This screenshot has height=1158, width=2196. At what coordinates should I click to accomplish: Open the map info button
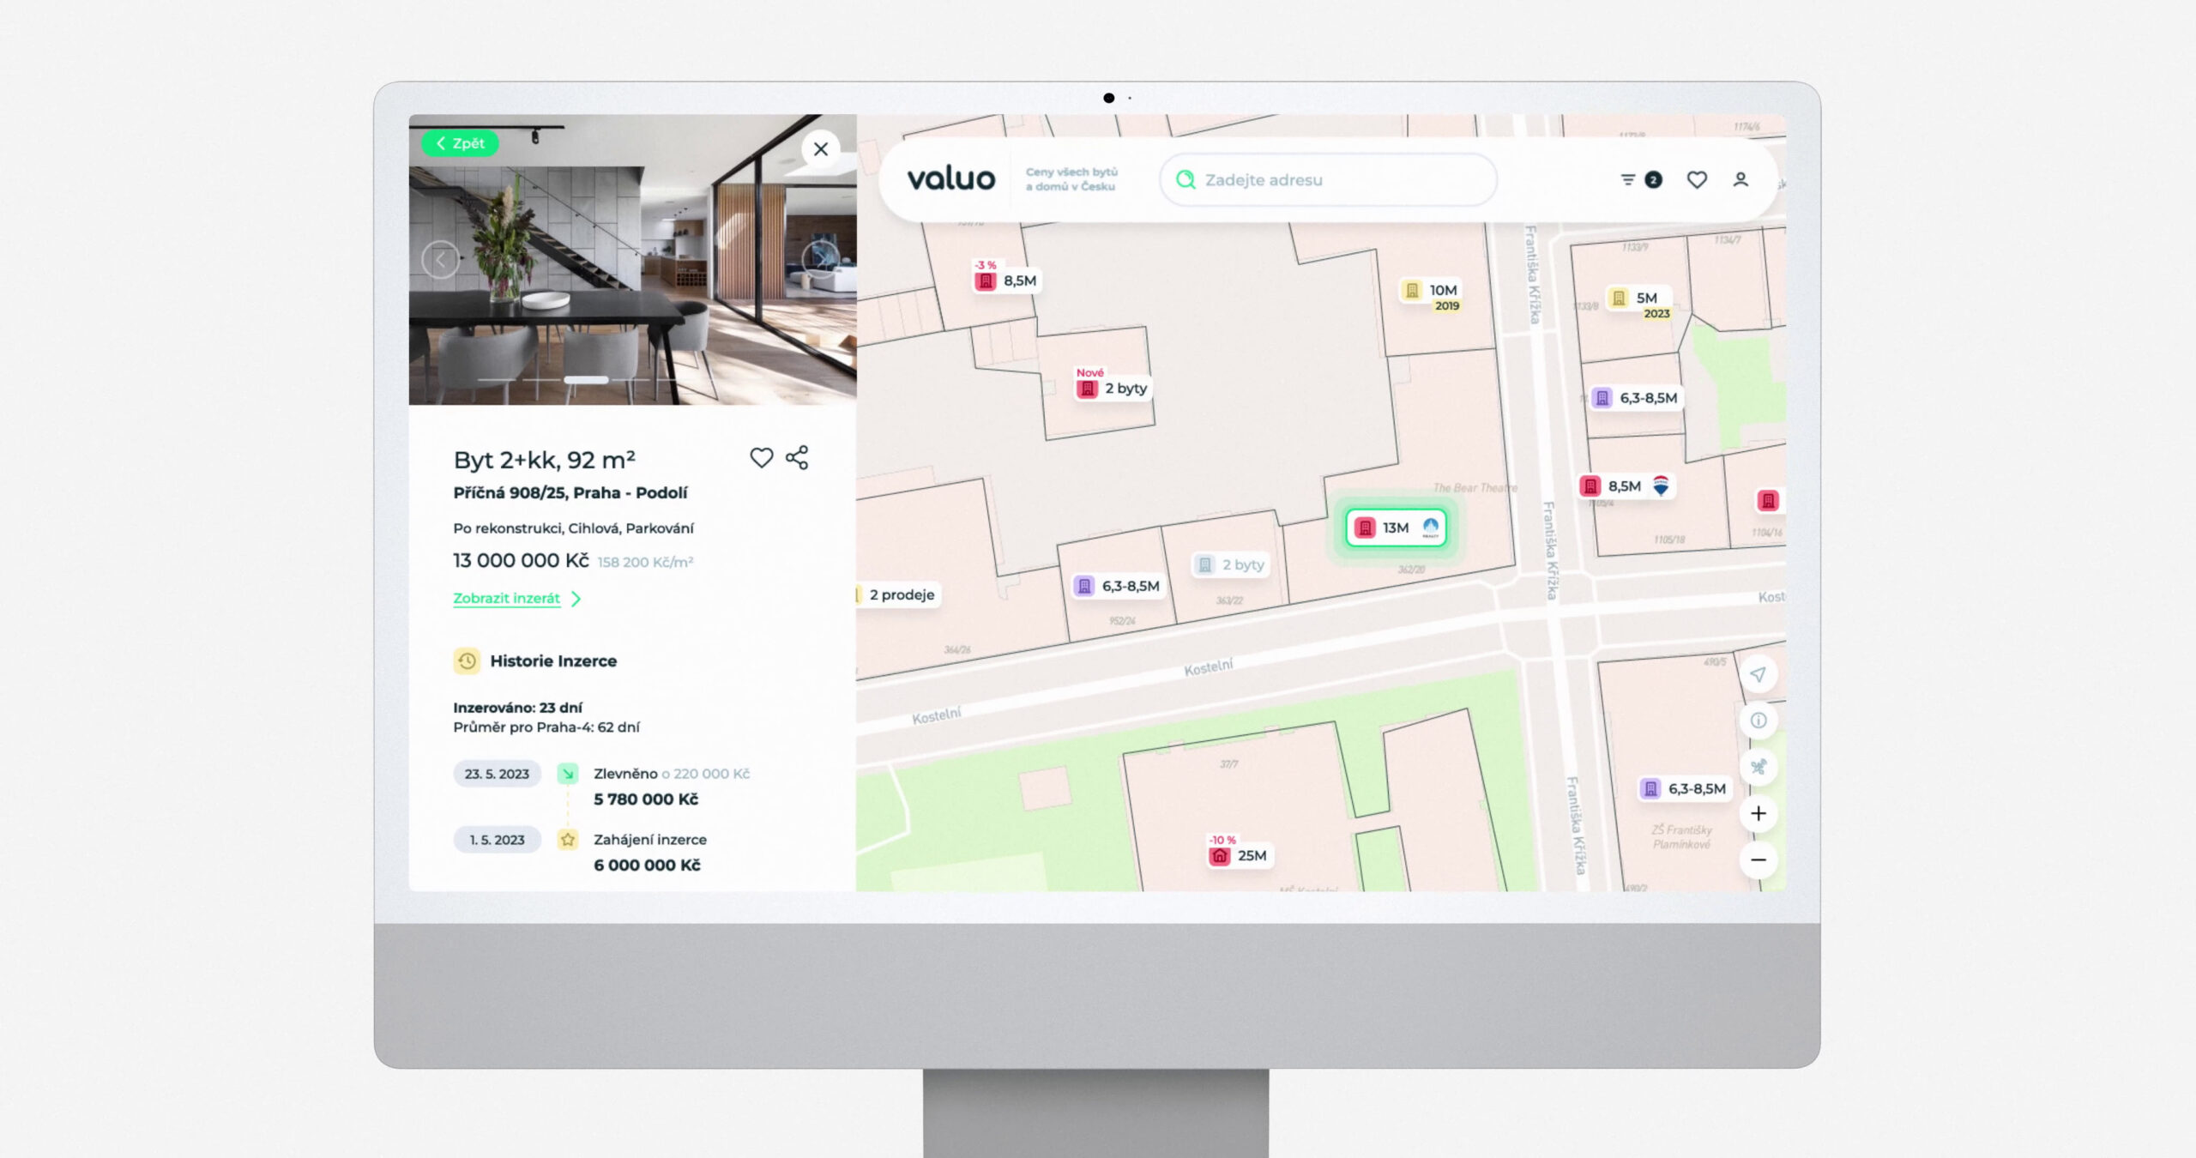tap(1758, 721)
